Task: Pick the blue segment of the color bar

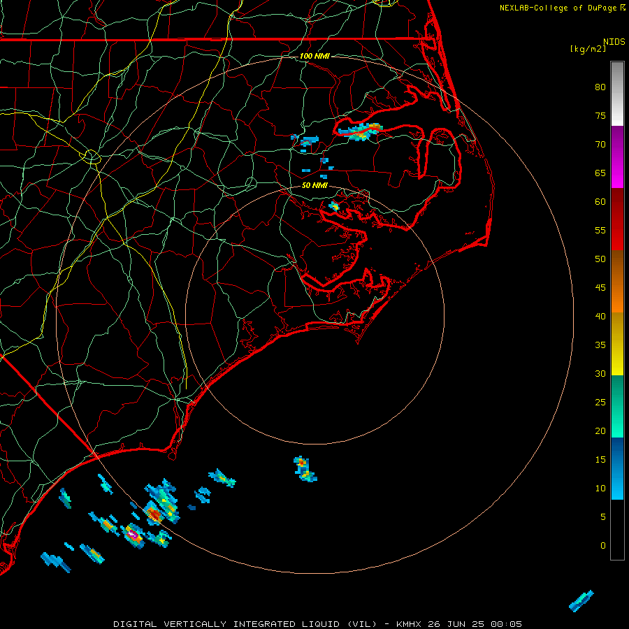Action: pos(617,468)
